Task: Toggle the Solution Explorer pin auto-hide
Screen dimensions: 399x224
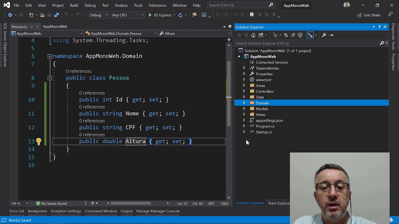Action: (x=379, y=27)
